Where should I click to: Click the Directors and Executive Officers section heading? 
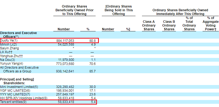18,35
